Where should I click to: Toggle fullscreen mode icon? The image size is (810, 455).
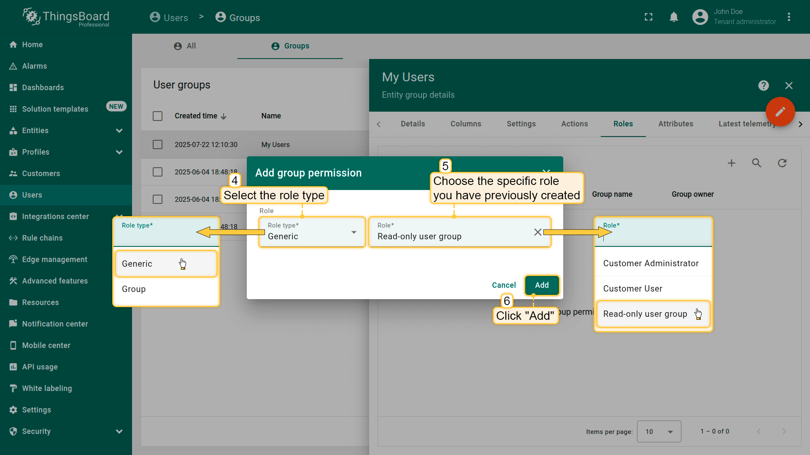[648, 17]
